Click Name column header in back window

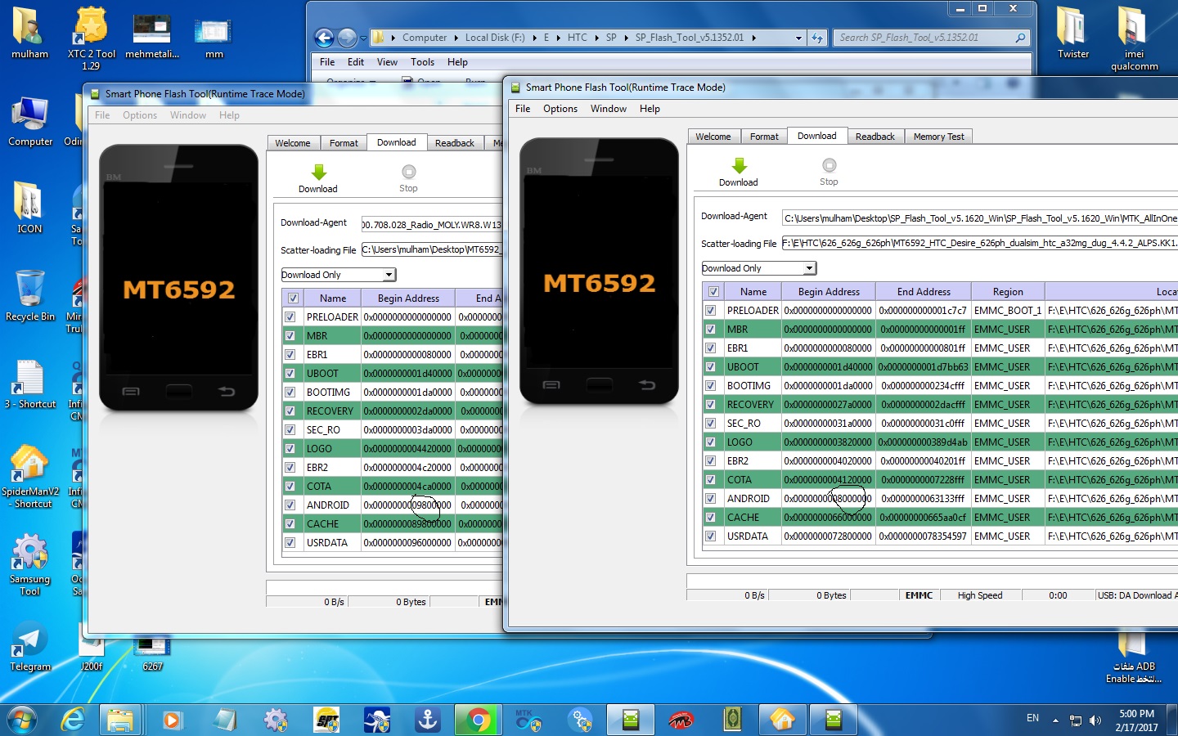click(x=333, y=298)
